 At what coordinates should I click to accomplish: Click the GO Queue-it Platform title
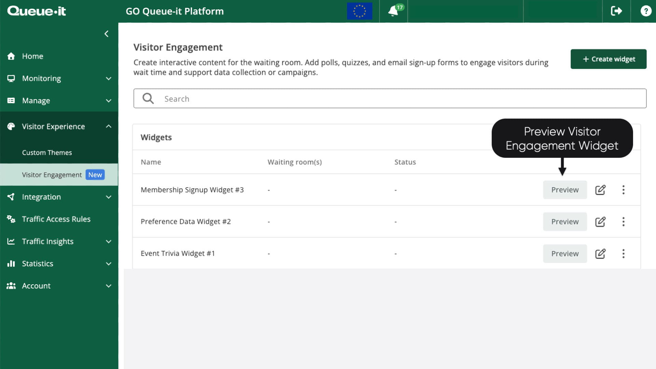tap(175, 11)
